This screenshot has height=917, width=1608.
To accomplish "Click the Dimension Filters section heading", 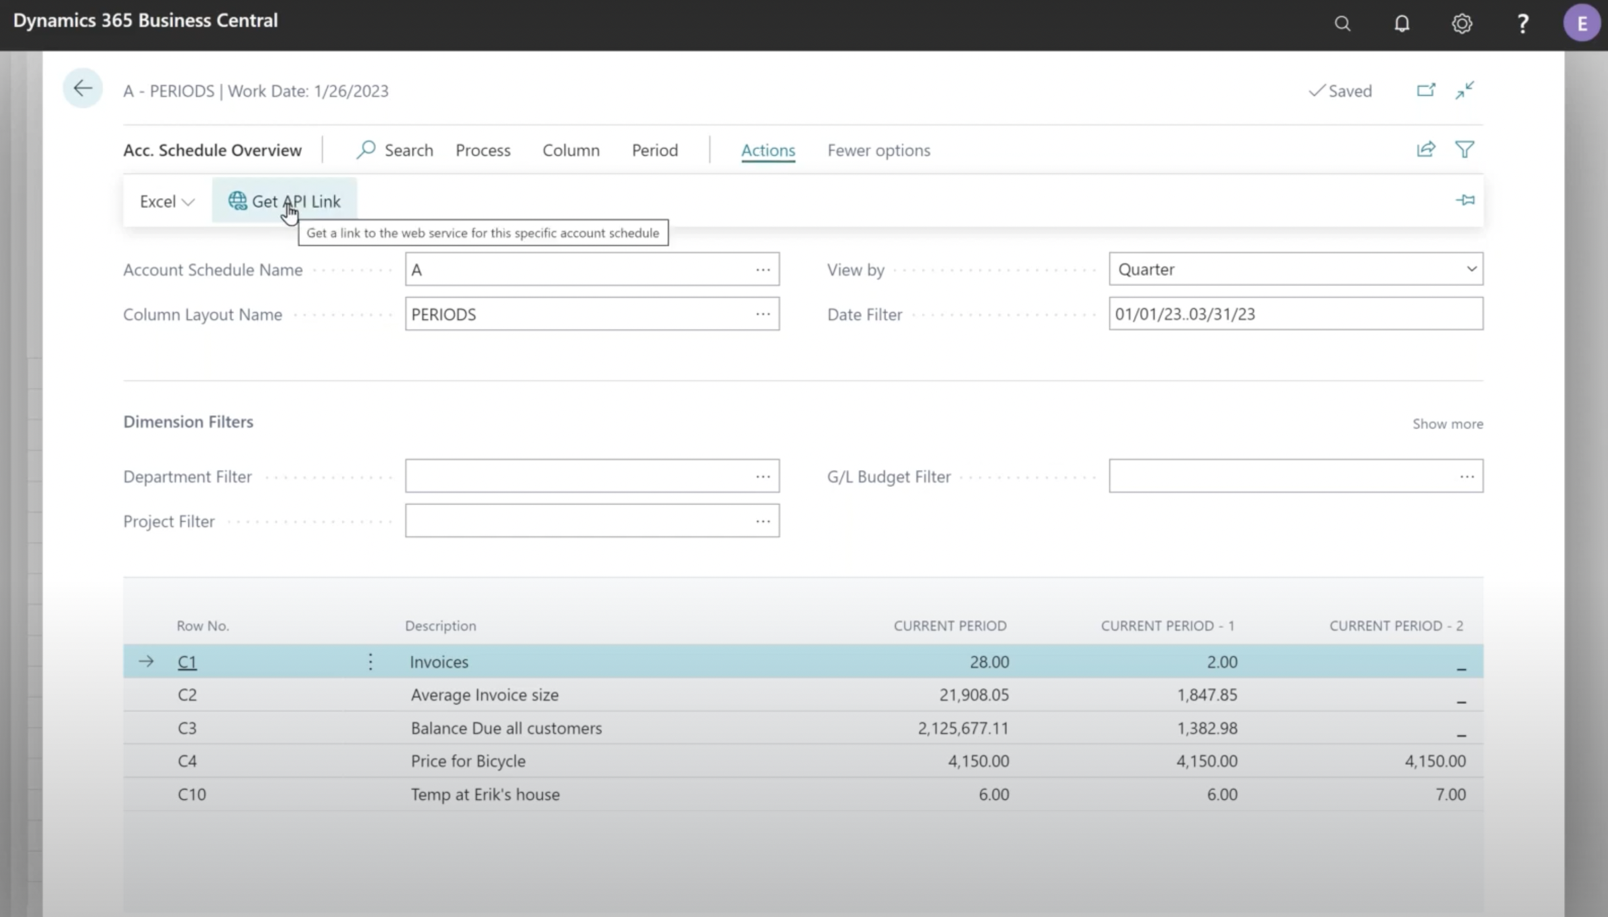I will [x=188, y=422].
